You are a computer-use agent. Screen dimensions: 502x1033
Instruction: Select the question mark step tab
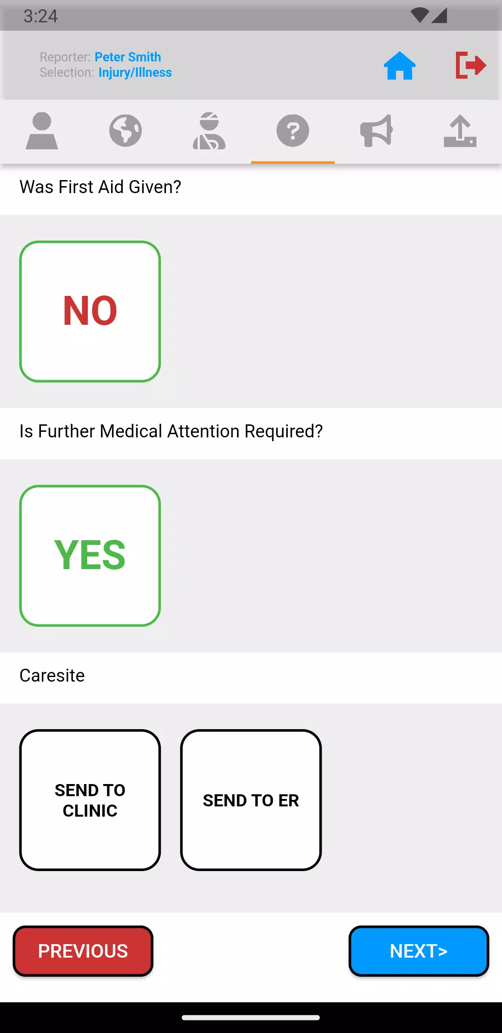tap(293, 131)
